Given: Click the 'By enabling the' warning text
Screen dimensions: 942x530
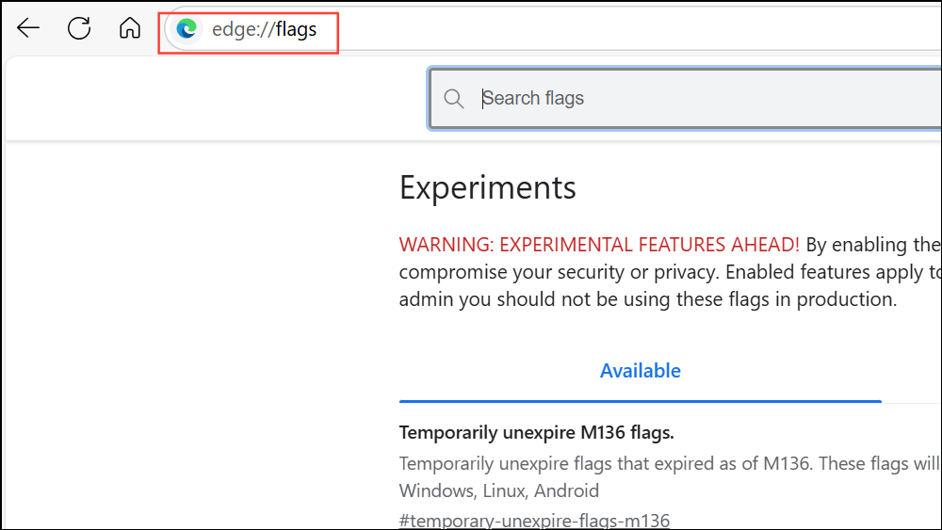Looking at the screenshot, I should click(x=873, y=245).
